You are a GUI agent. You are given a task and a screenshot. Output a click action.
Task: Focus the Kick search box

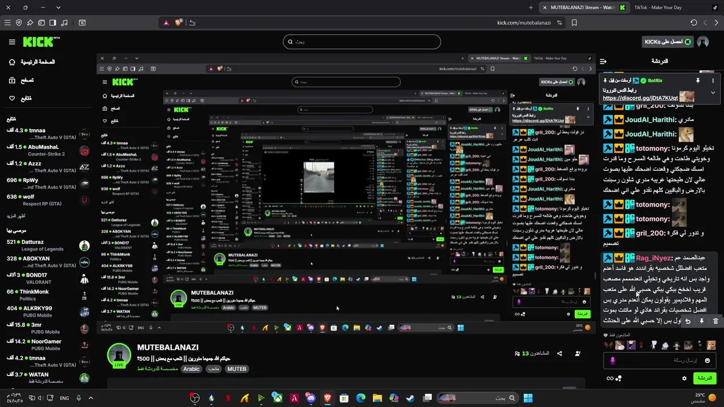pos(362,42)
